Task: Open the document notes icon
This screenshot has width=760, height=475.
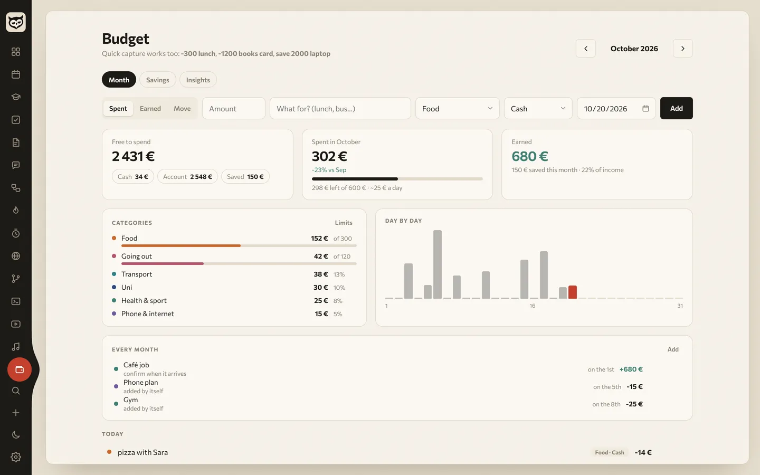Action: click(x=16, y=142)
